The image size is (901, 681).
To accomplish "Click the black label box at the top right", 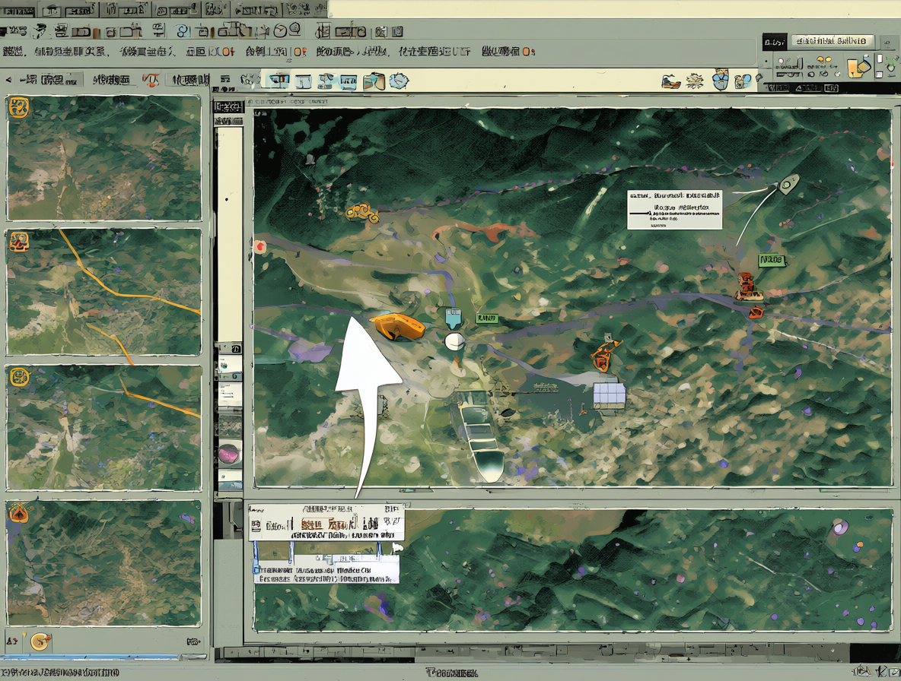I will pos(775,42).
